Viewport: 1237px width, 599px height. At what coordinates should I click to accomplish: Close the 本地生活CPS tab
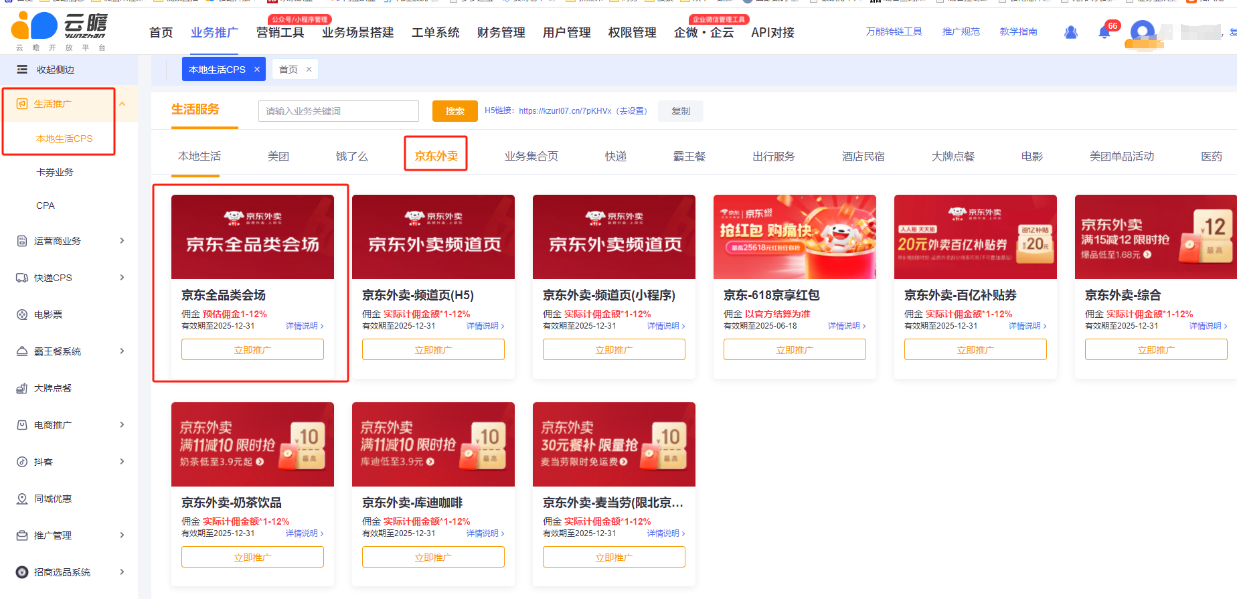(257, 70)
